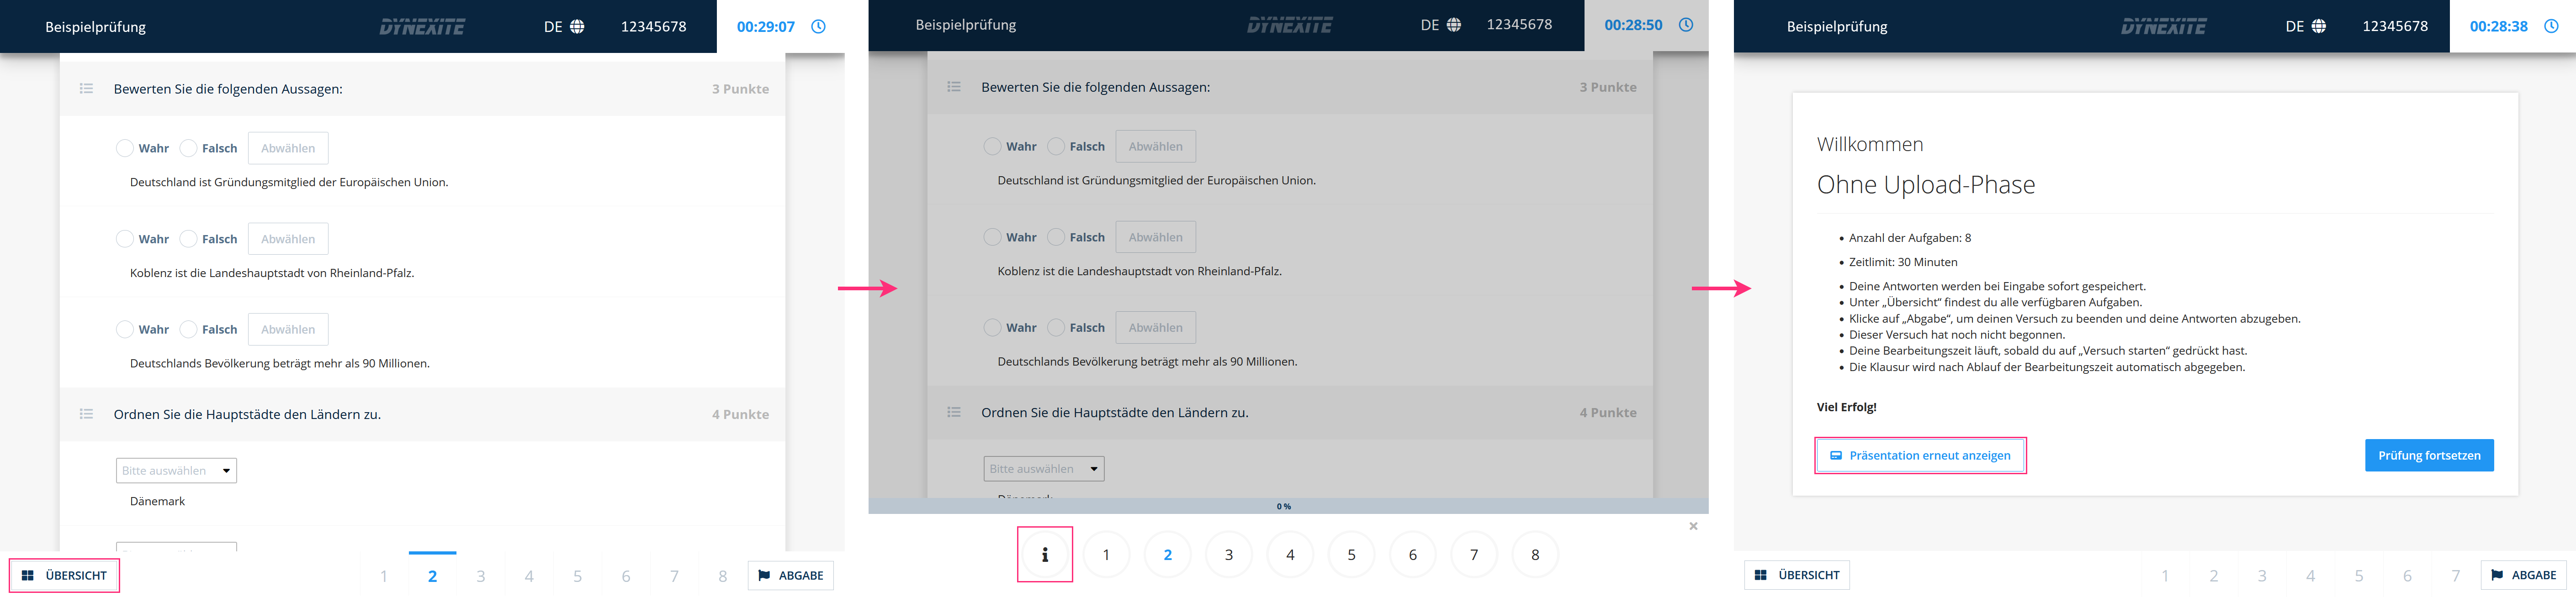The image size is (2576, 597).
Task: Click the '3 Punkte' label in 00:29:07 screen
Action: click(x=740, y=89)
